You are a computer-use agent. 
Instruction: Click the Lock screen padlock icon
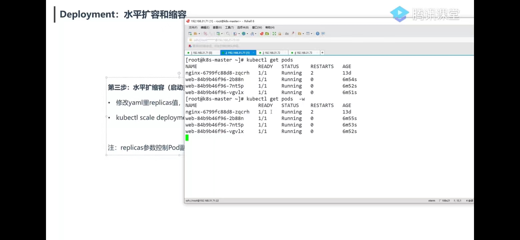pyautogui.click(x=280, y=34)
